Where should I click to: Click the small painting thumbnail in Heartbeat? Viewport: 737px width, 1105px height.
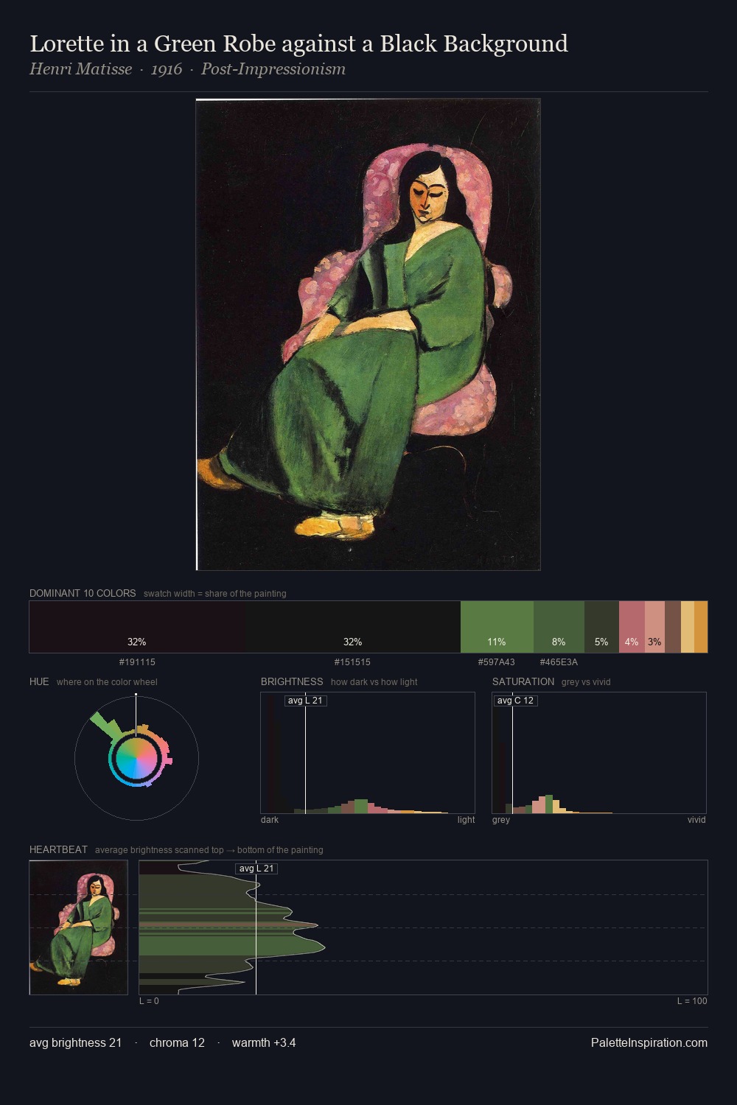click(x=79, y=927)
